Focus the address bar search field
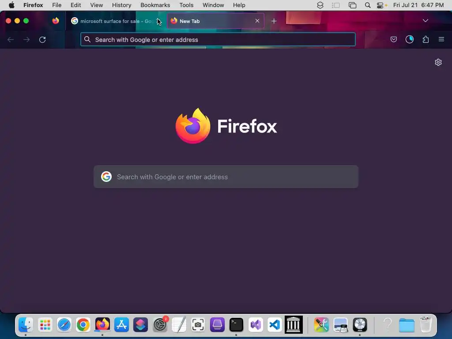The width and height of the screenshot is (452, 339). [x=218, y=39]
